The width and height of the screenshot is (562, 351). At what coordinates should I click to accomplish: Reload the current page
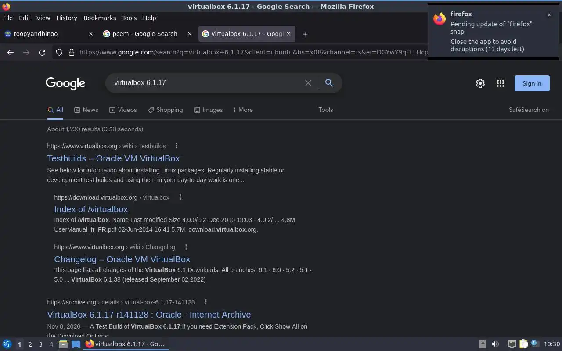[42, 52]
